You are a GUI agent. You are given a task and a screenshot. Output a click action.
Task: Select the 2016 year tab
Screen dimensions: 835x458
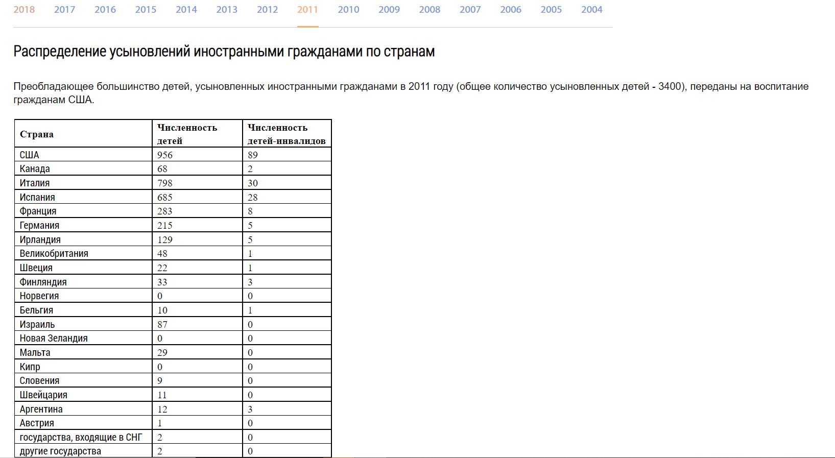[x=105, y=10]
